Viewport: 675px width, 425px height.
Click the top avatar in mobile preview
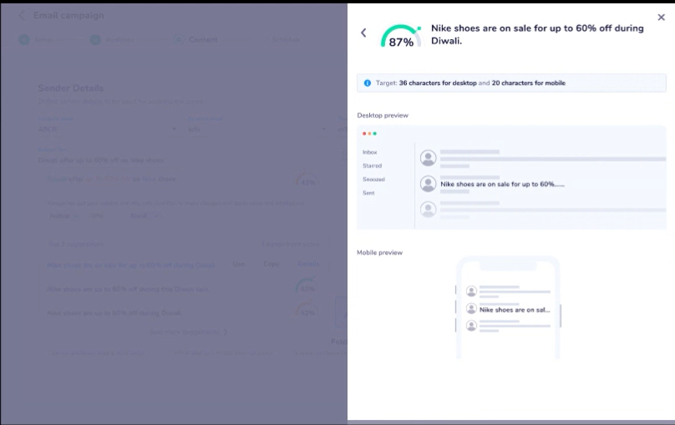[471, 291]
